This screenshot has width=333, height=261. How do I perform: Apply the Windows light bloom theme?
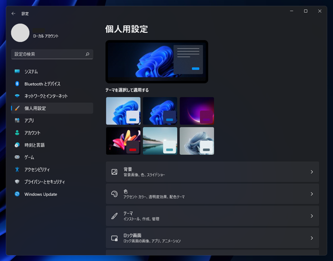(123, 111)
